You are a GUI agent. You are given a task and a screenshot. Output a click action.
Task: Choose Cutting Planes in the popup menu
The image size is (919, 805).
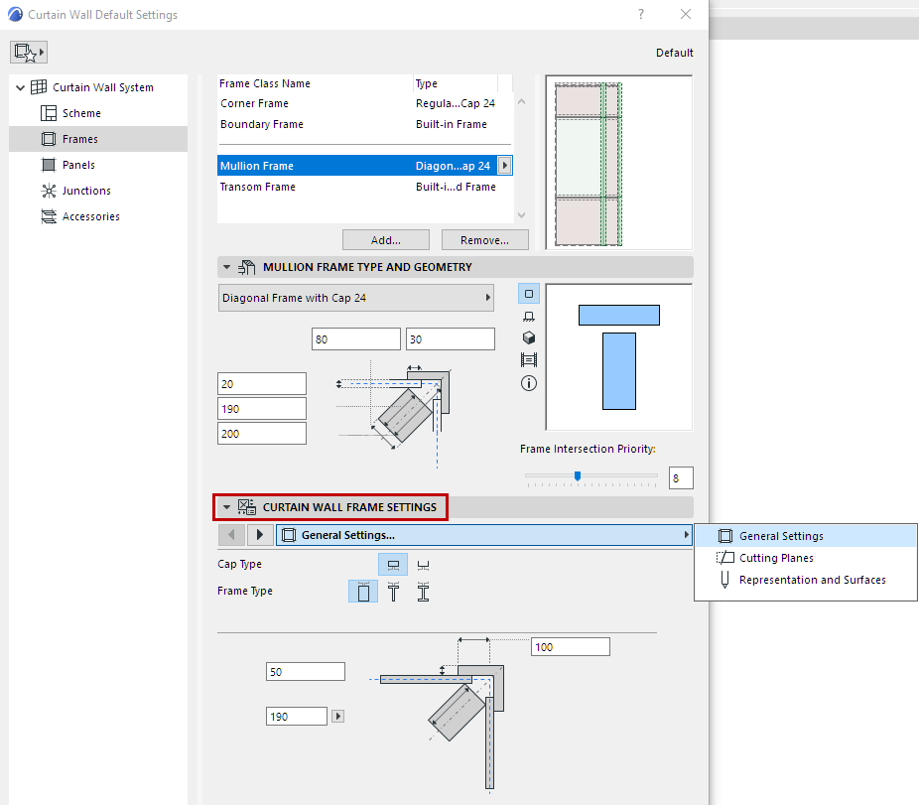pyautogui.click(x=805, y=558)
